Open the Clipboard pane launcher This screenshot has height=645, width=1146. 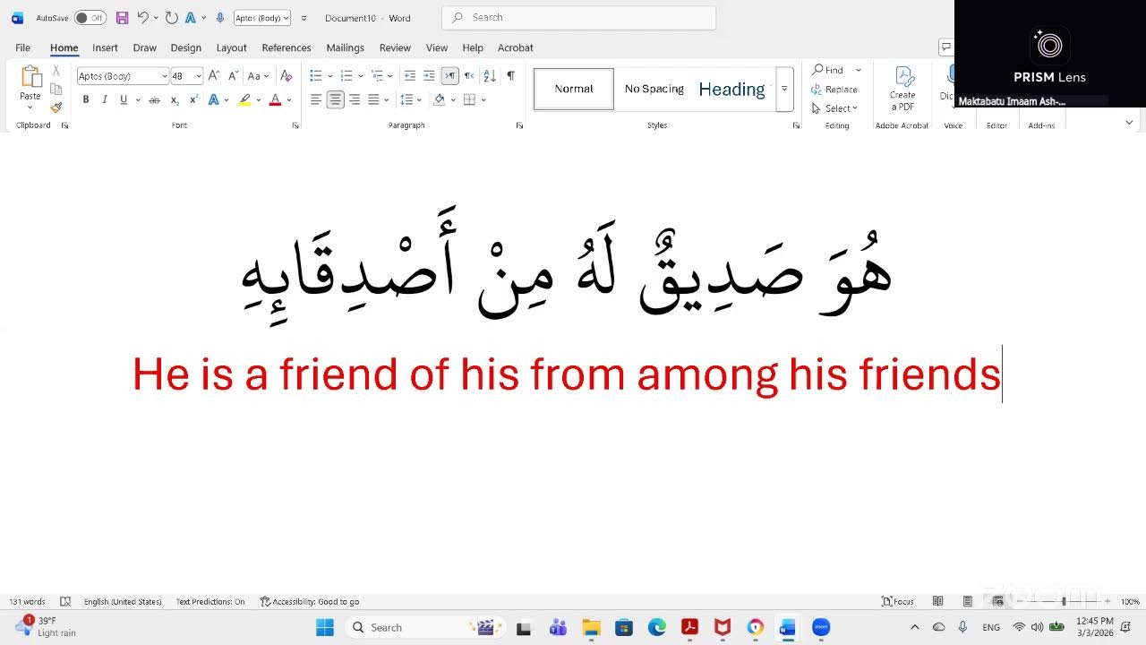pyautogui.click(x=64, y=125)
